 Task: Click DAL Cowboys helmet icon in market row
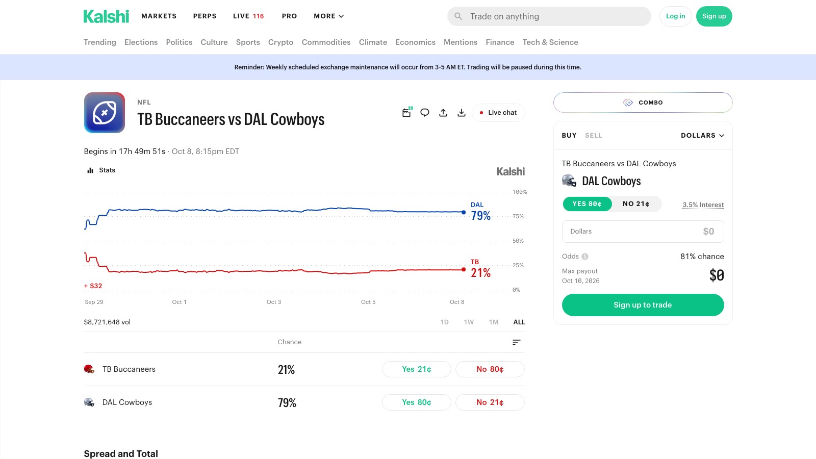[x=89, y=402]
